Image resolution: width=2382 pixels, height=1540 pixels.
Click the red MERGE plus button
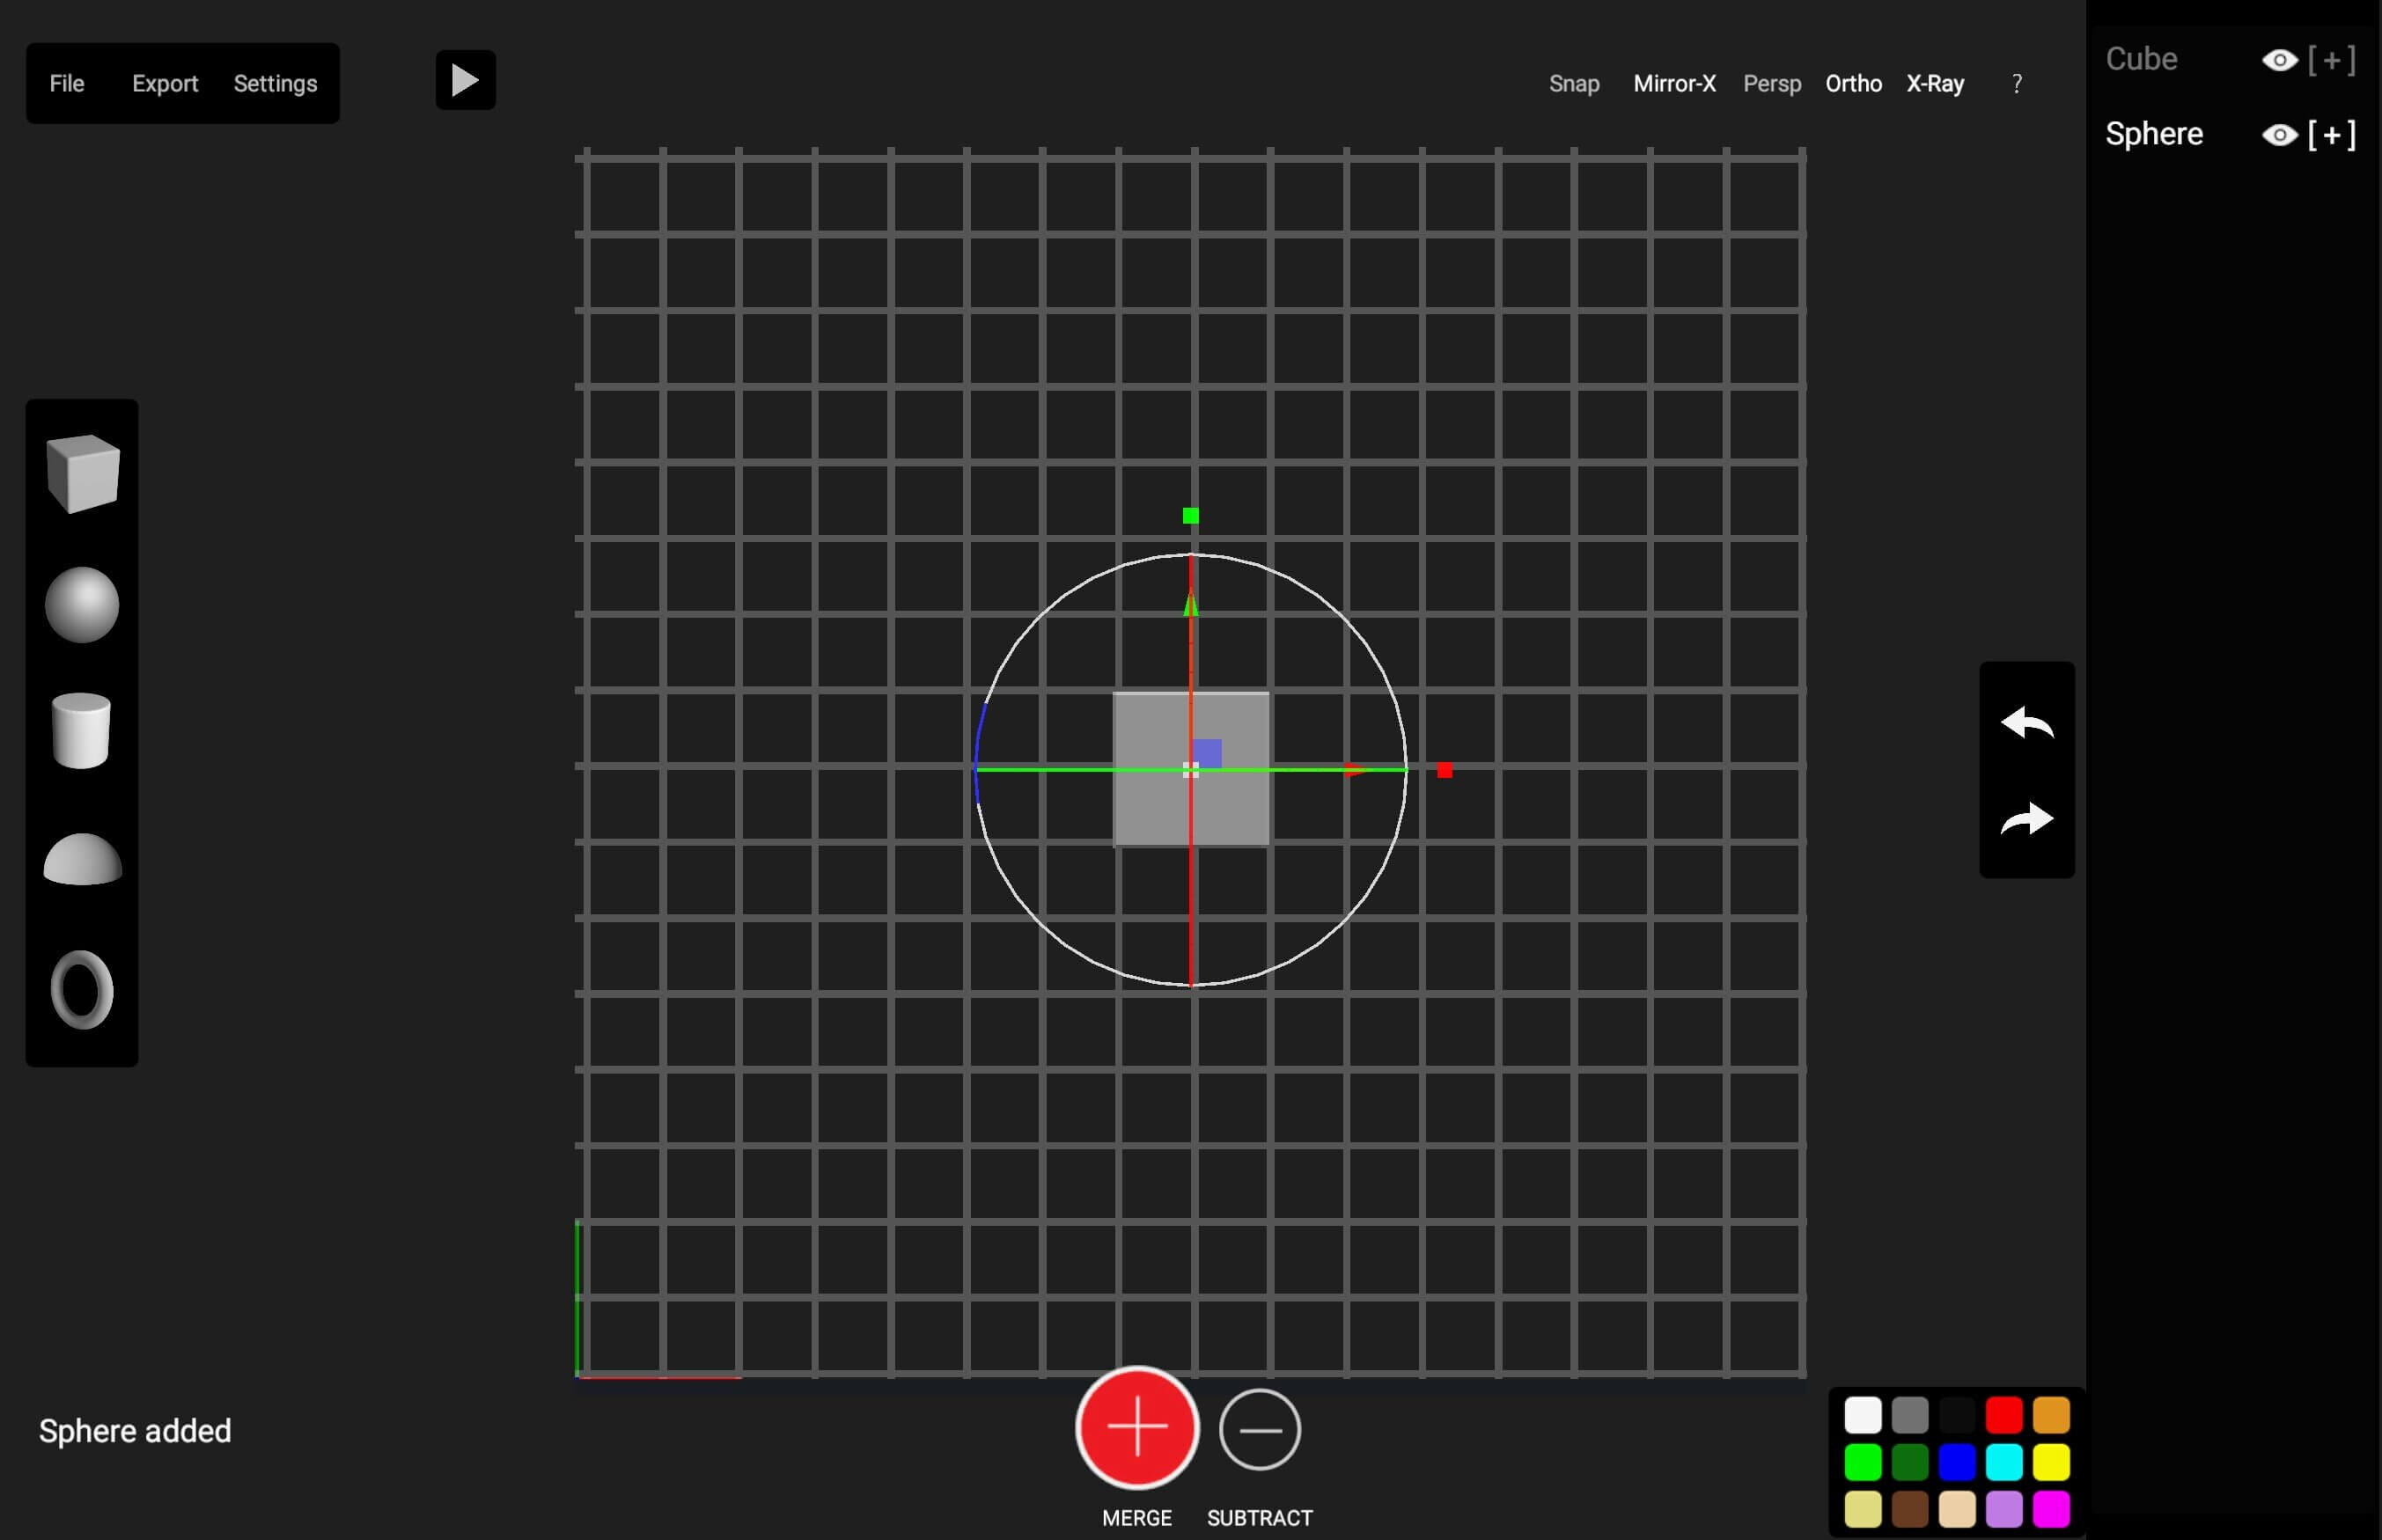(x=1137, y=1427)
